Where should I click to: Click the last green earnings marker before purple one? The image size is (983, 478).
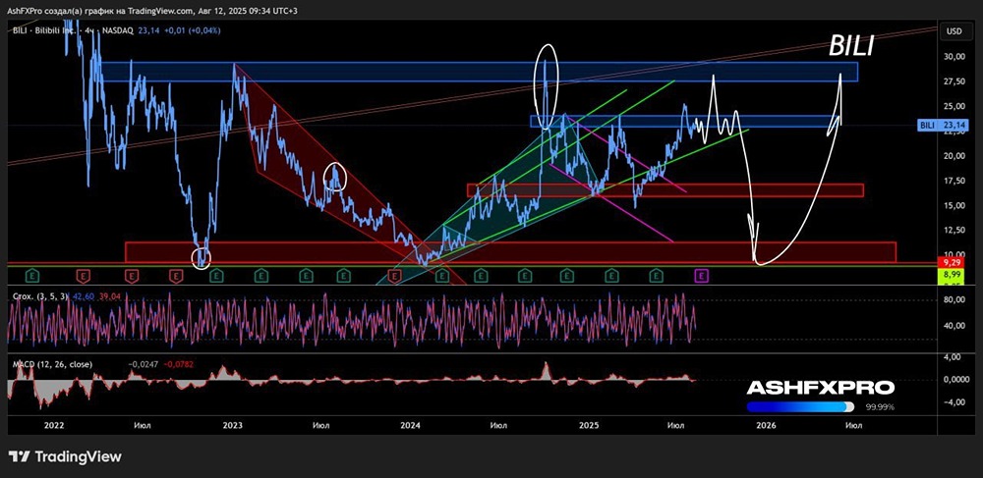(657, 275)
